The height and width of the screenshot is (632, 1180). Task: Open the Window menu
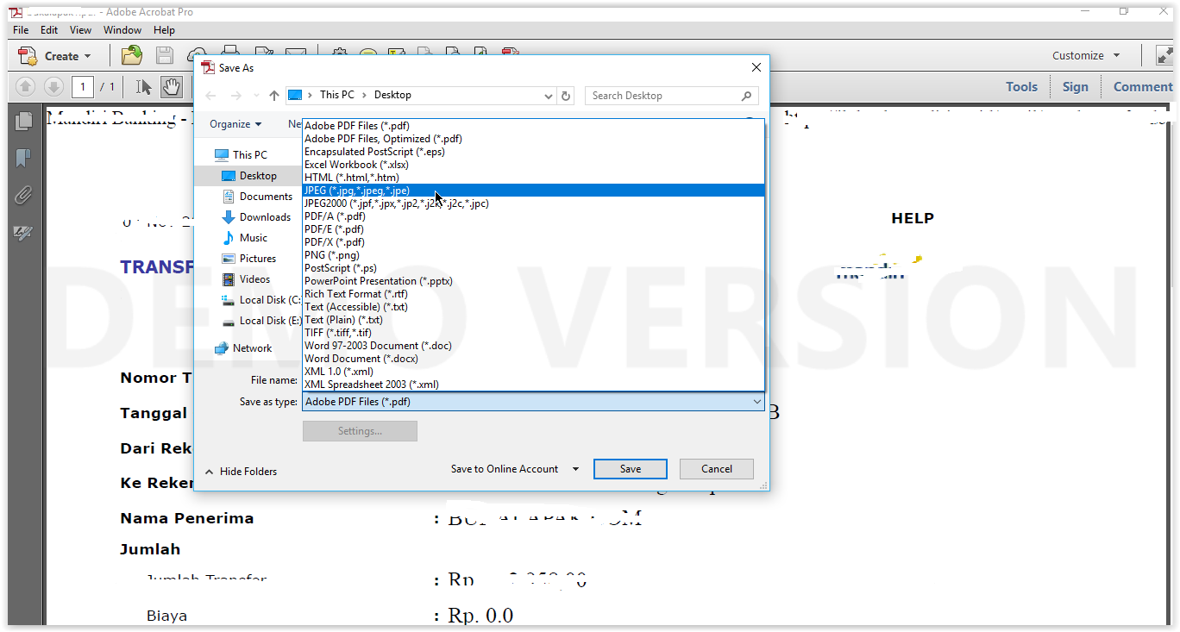click(x=122, y=29)
